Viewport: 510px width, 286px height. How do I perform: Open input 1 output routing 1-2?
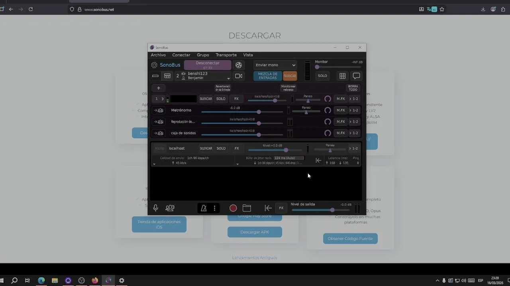(353, 99)
